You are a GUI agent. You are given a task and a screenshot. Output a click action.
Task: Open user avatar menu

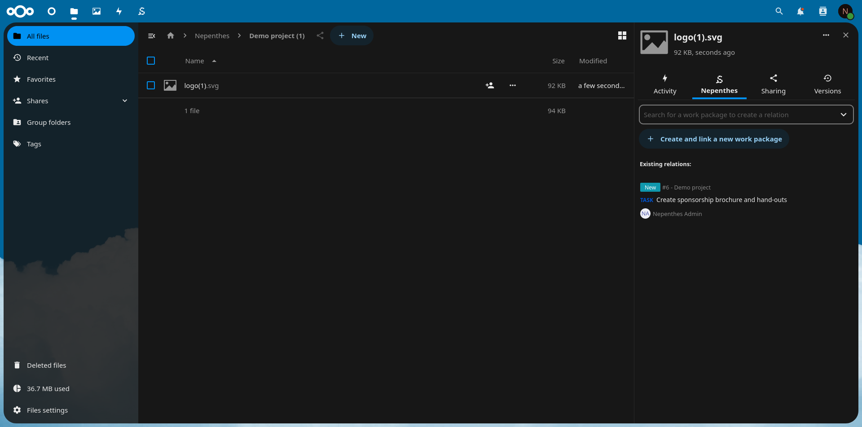click(x=845, y=11)
